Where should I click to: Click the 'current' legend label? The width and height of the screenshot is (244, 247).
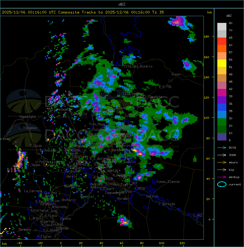235,185
